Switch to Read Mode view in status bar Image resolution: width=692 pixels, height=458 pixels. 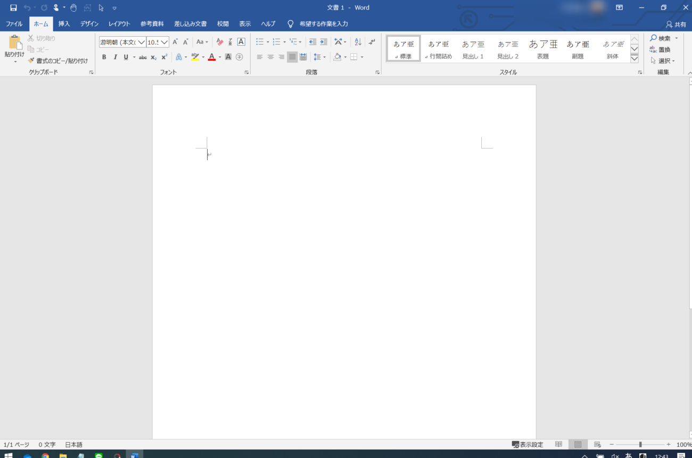tap(558, 444)
